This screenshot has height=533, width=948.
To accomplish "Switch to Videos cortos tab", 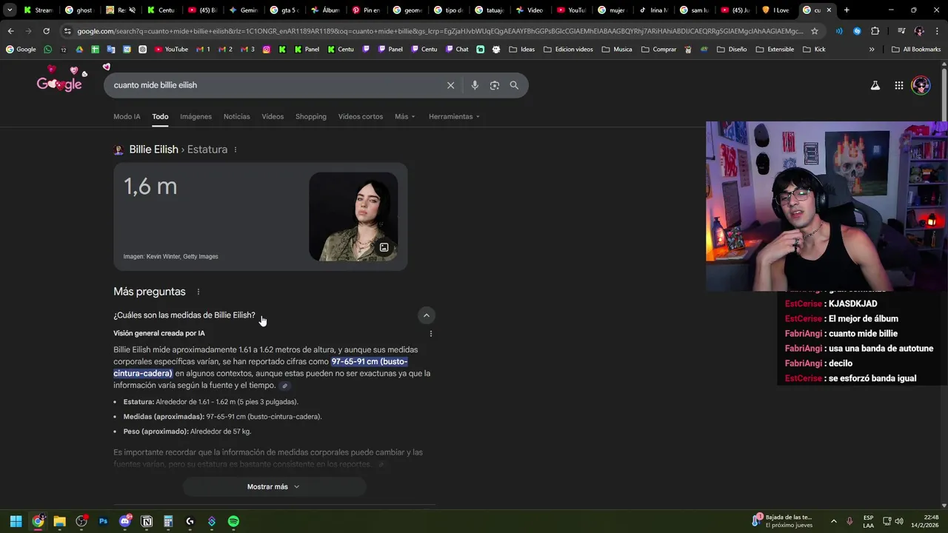I will coord(361,116).
